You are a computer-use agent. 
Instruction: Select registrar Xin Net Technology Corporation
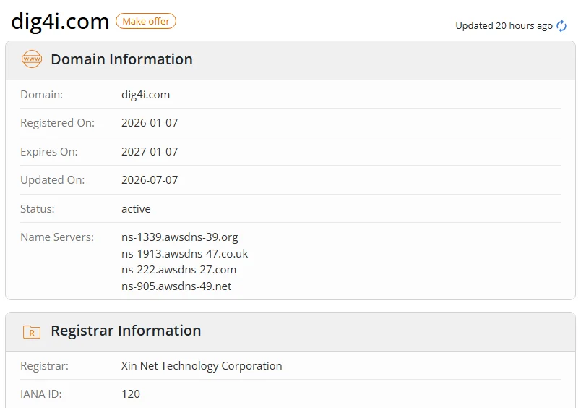click(202, 366)
